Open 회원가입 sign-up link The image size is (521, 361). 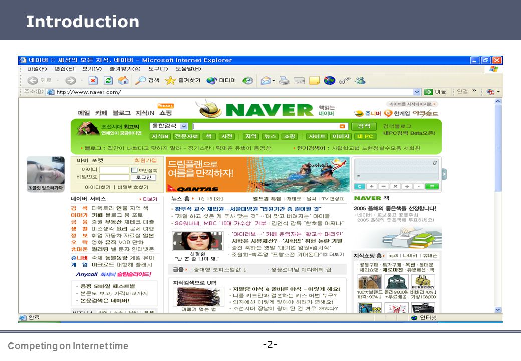click(146, 160)
